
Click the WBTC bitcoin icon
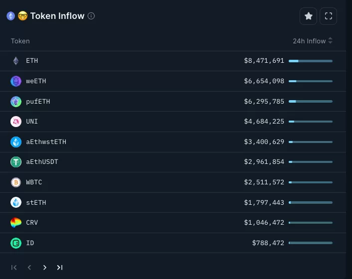[x=16, y=182]
